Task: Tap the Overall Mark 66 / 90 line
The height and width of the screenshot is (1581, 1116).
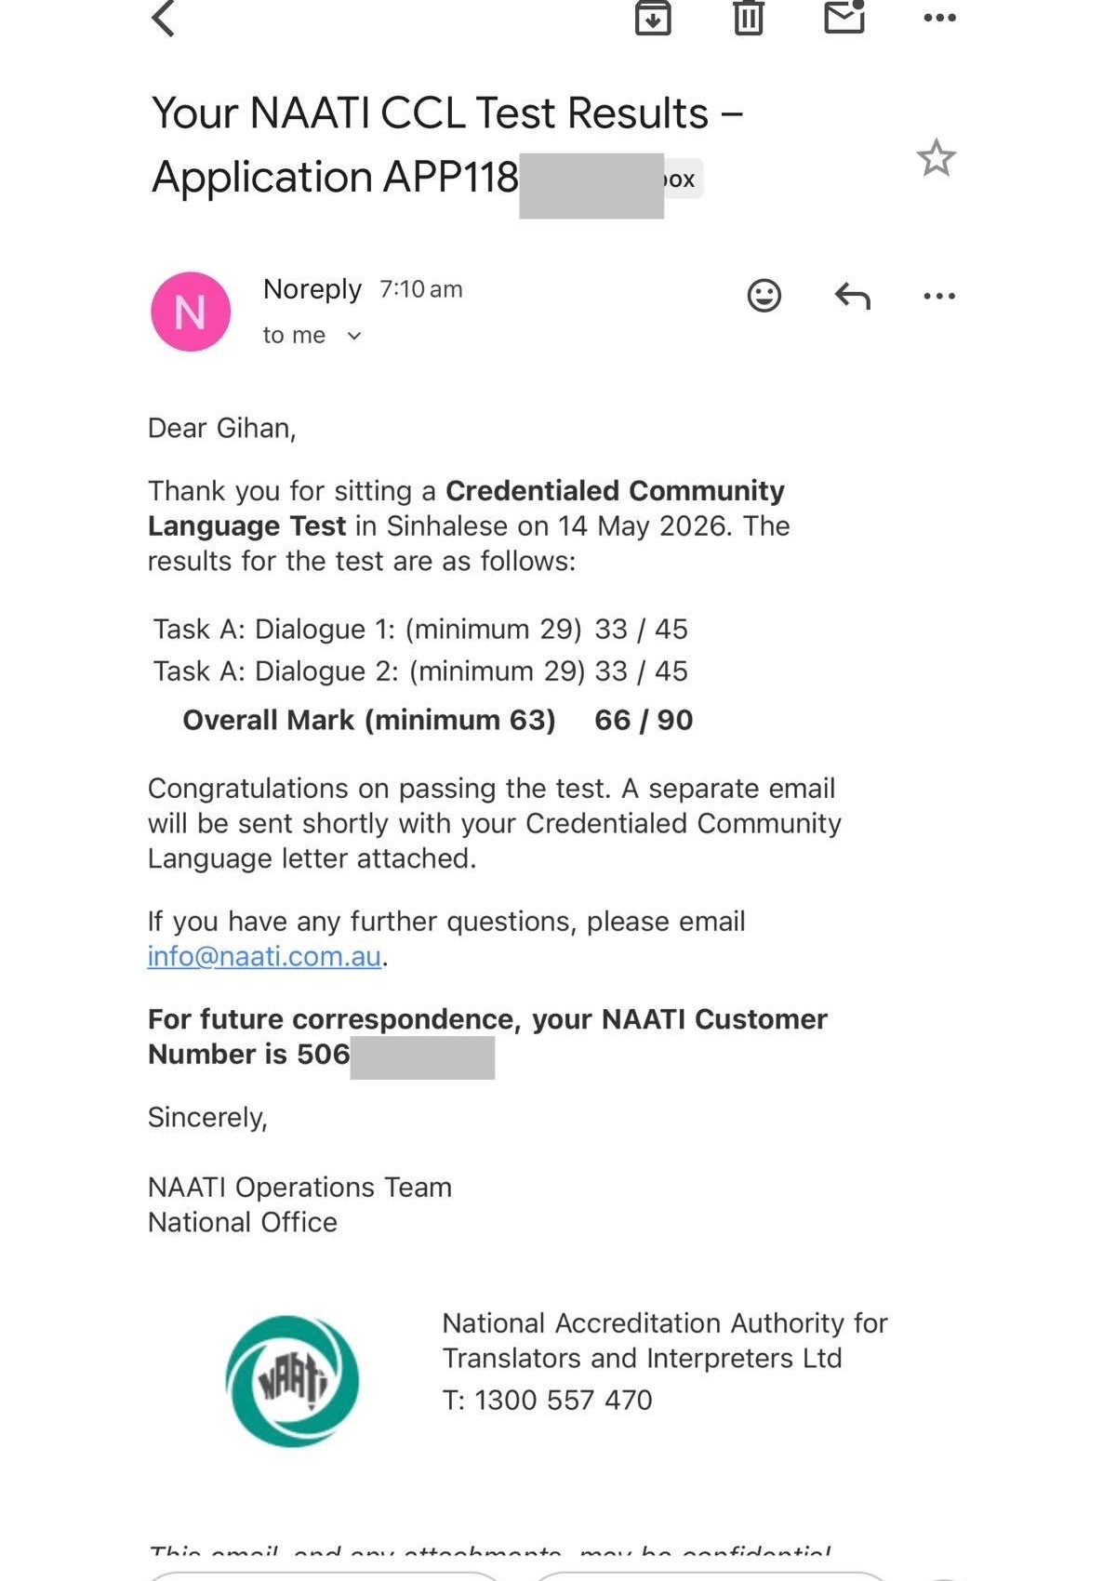Action: click(x=437, y=720)
